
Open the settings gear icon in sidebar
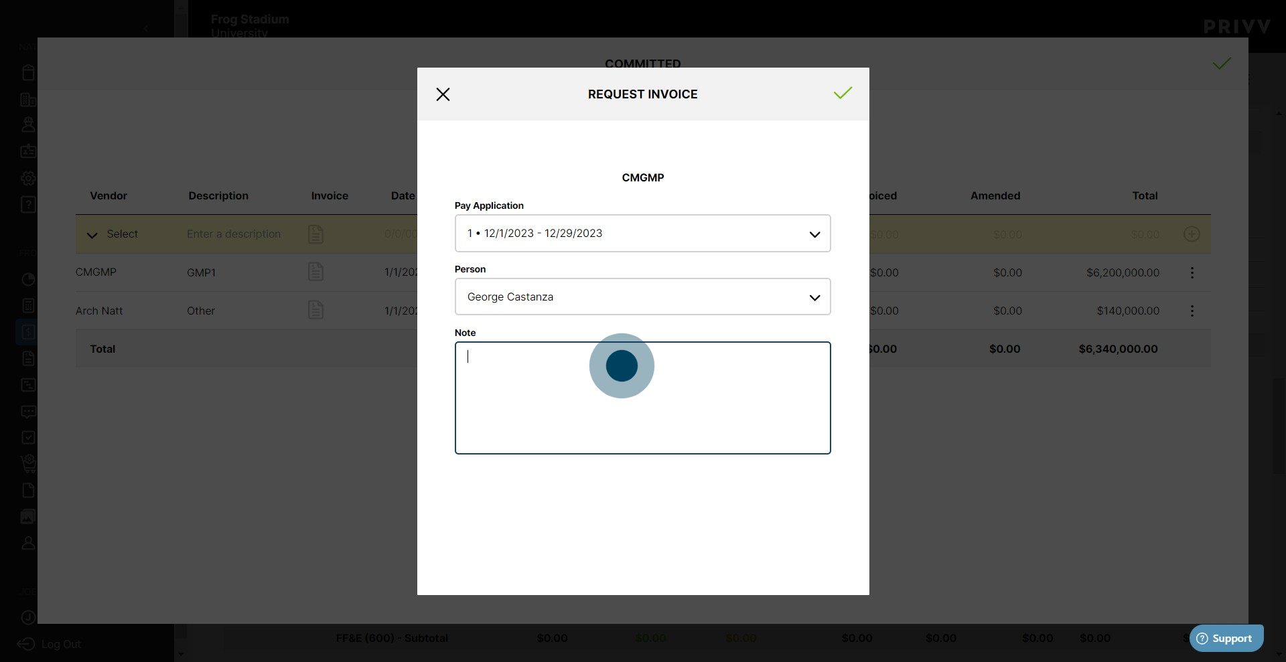pos(28,178)
